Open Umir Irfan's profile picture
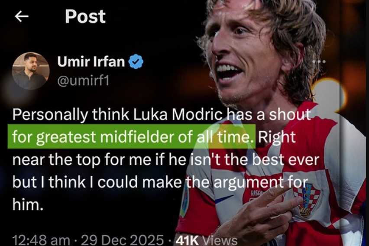Viewport: 369px width, 246px height. pos(31,71)
